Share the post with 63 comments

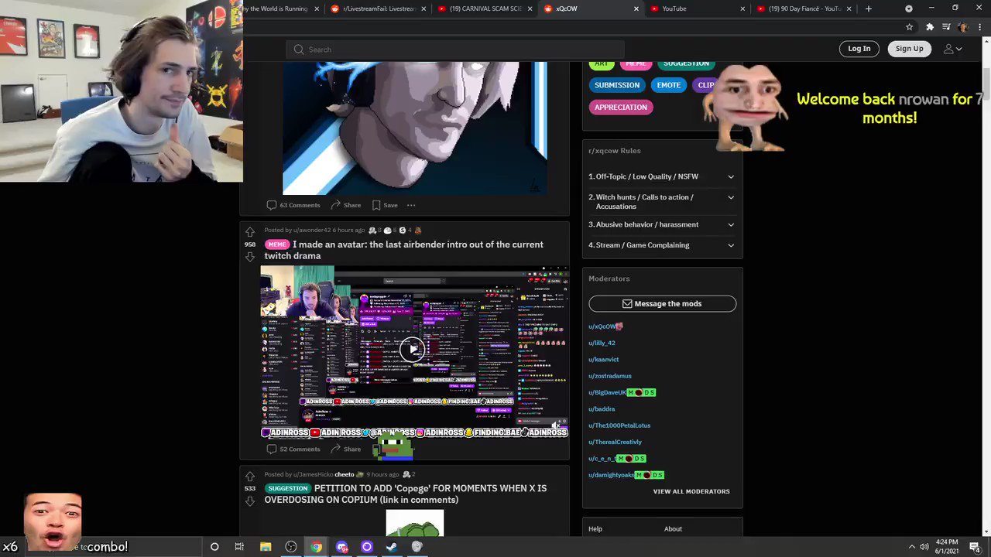tap(345, 205)
